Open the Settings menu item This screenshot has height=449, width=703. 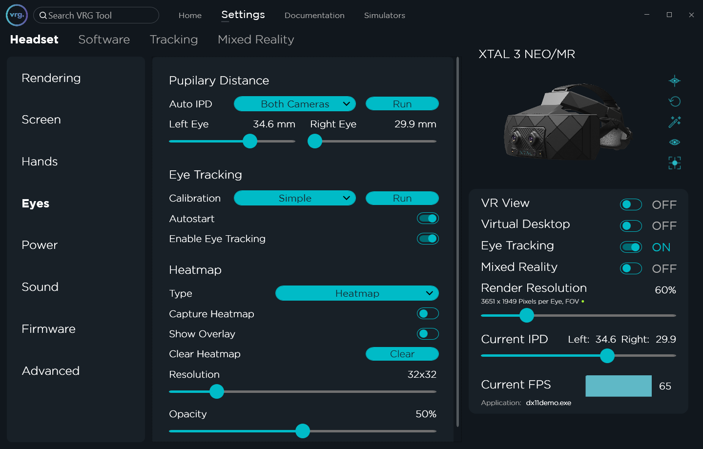pyautogui.click(x=243, y=15)
